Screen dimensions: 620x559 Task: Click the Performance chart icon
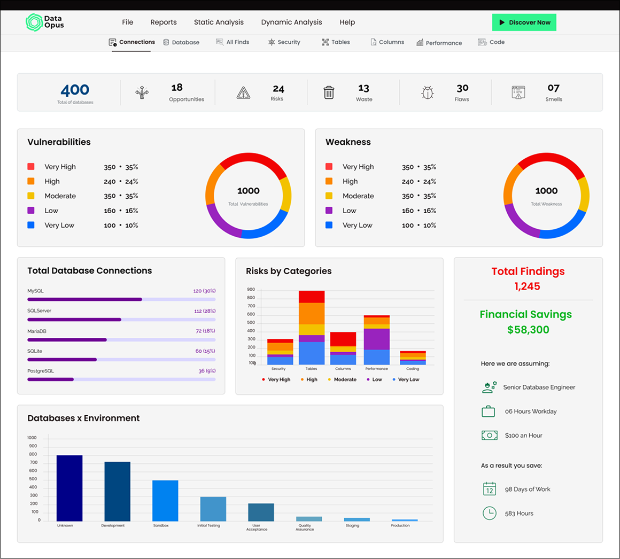(x=420, y=43)
